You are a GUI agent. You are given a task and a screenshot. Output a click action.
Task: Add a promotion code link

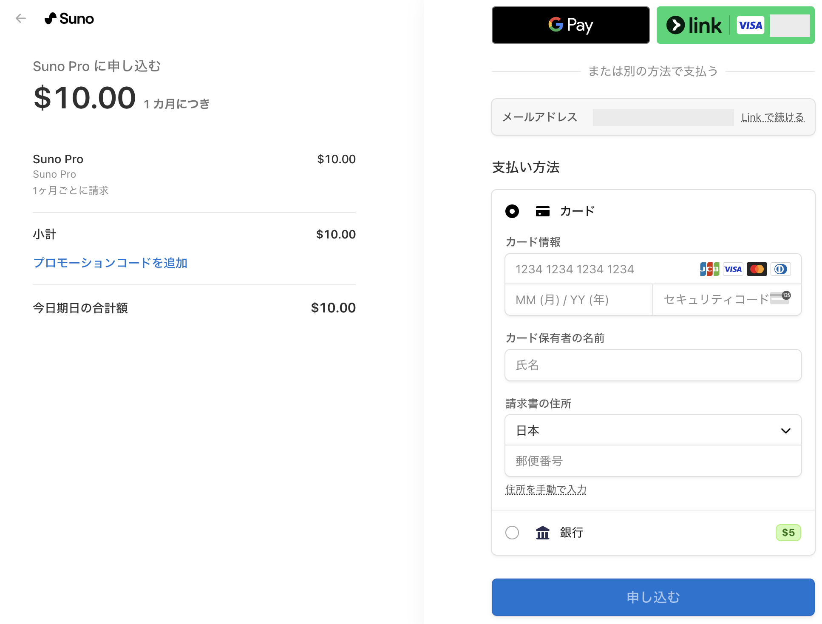[110, 263]
